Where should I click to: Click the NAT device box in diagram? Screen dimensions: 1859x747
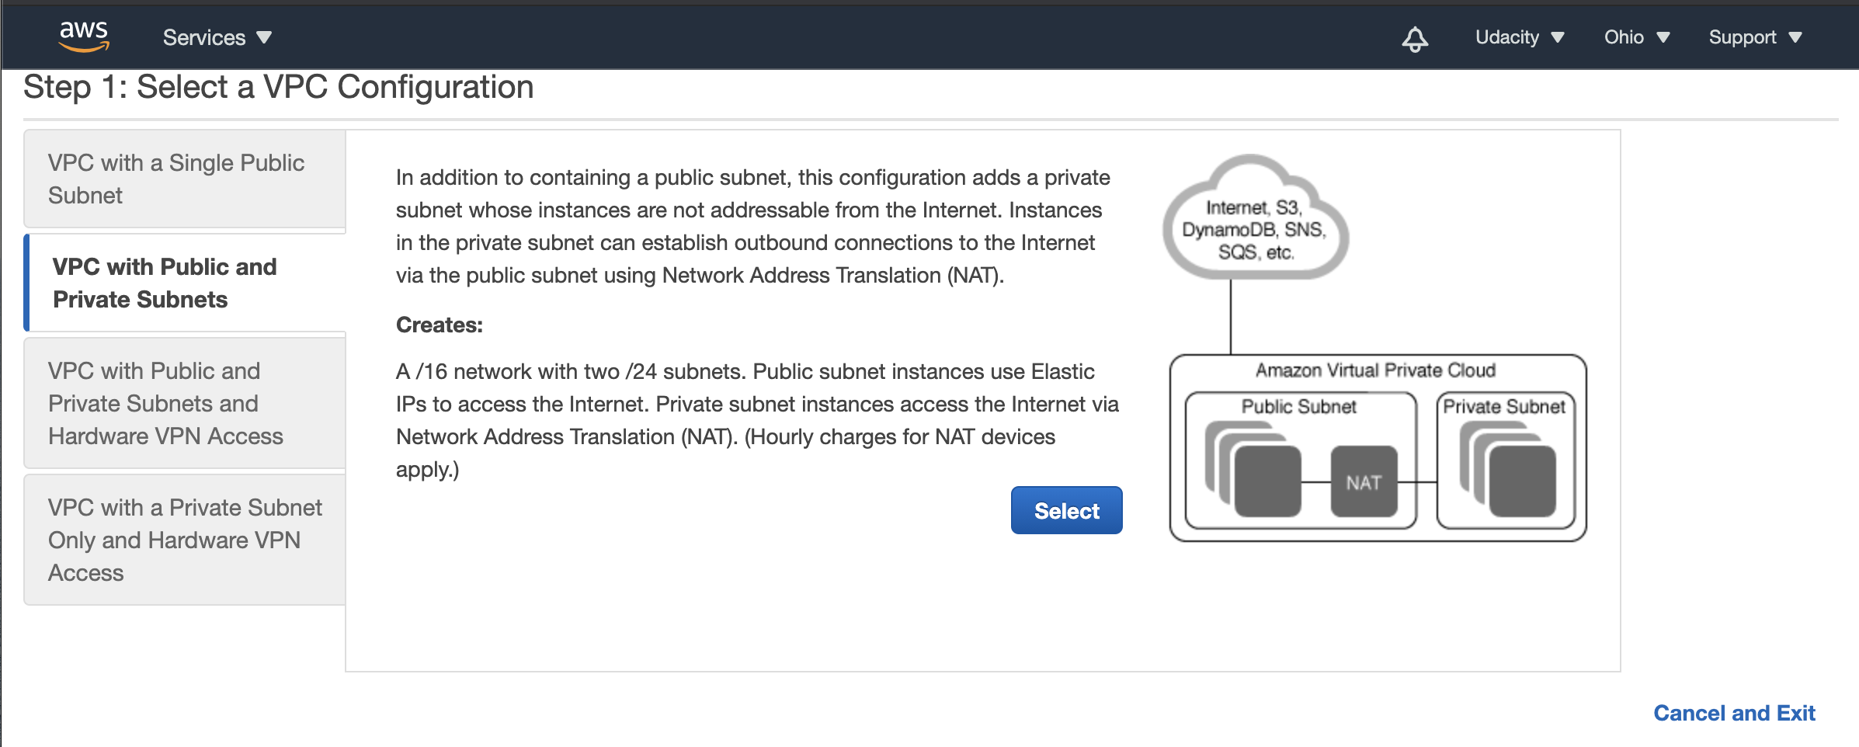(1364, 481)
